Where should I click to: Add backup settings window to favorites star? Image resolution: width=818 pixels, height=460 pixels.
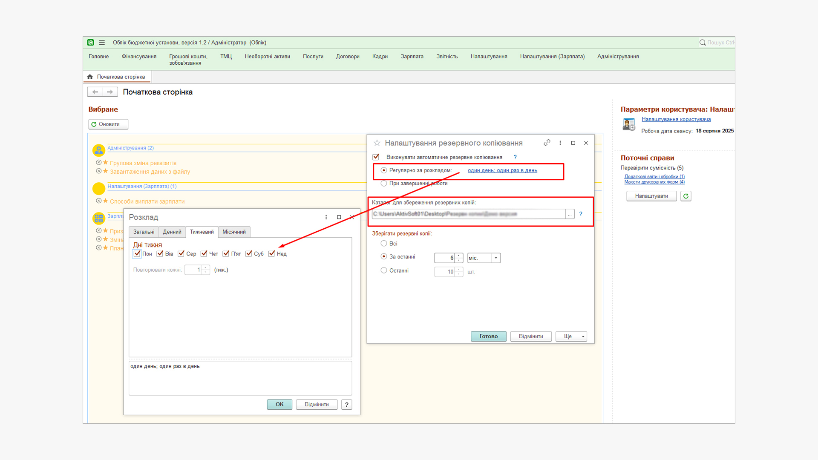click(377, 143)
